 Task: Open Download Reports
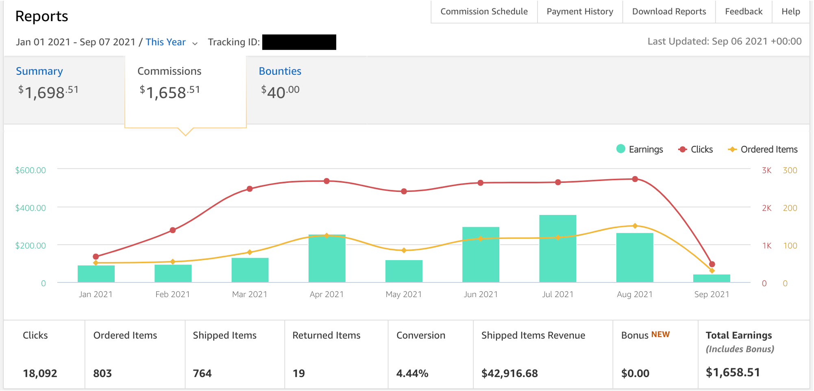pyautogui.click(x=669, y=11)
